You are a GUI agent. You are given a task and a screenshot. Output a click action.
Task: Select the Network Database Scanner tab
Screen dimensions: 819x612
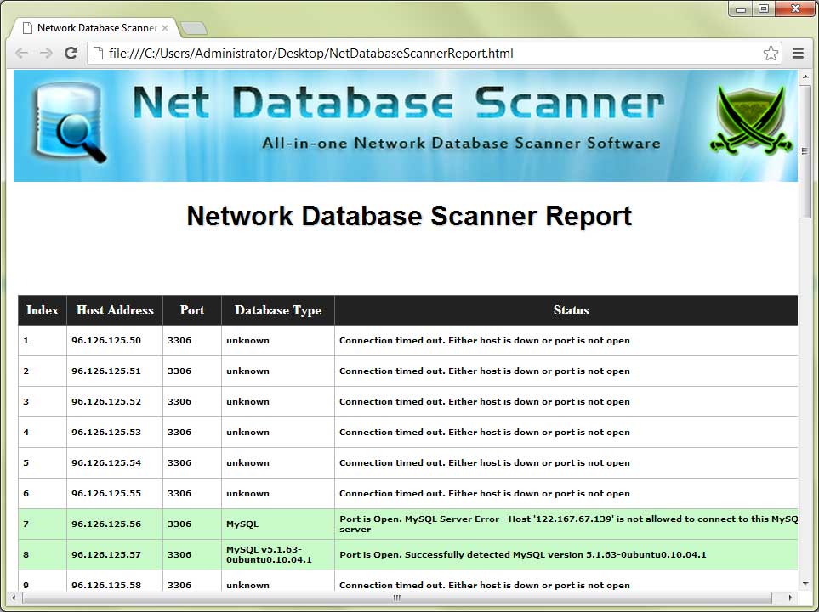94,28
